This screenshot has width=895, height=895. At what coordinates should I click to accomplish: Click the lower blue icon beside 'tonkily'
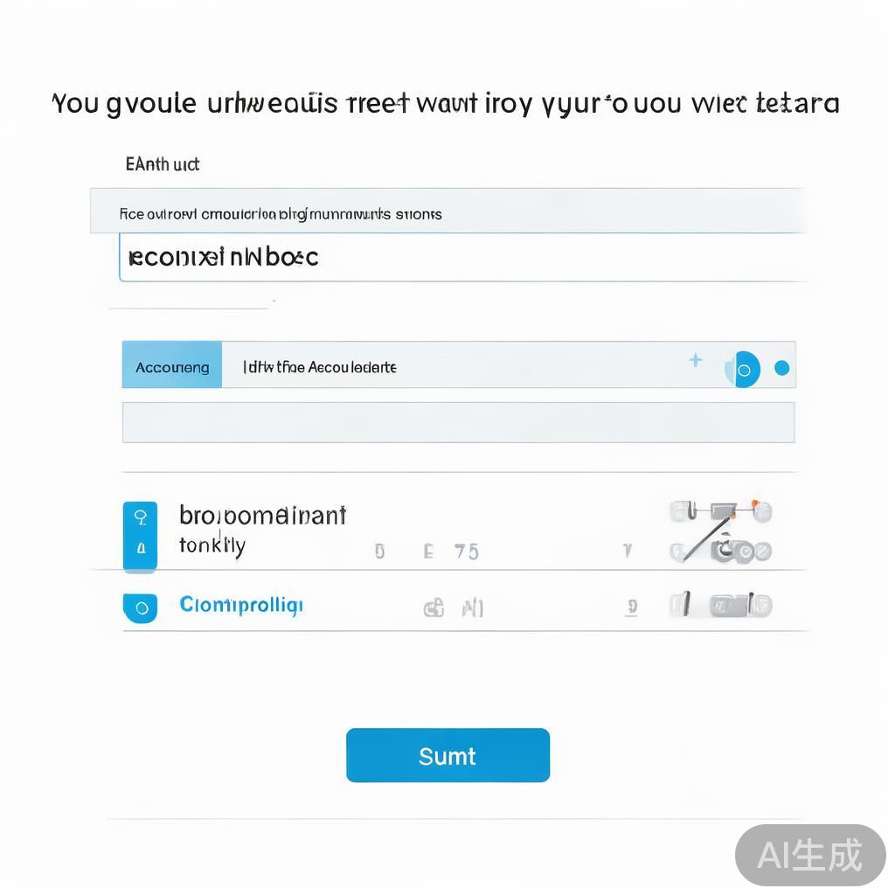point(141,552)
